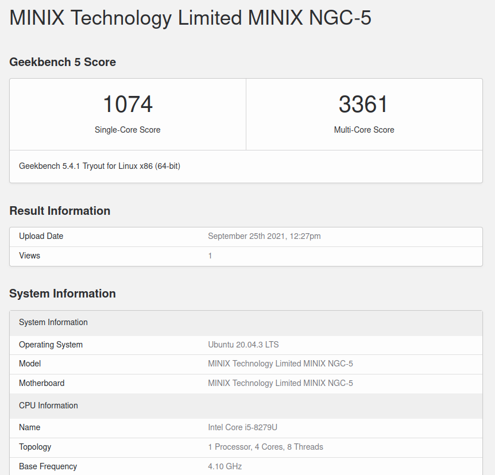Click the Topology row label
This screenshot has width=495, height=475.
35,447
